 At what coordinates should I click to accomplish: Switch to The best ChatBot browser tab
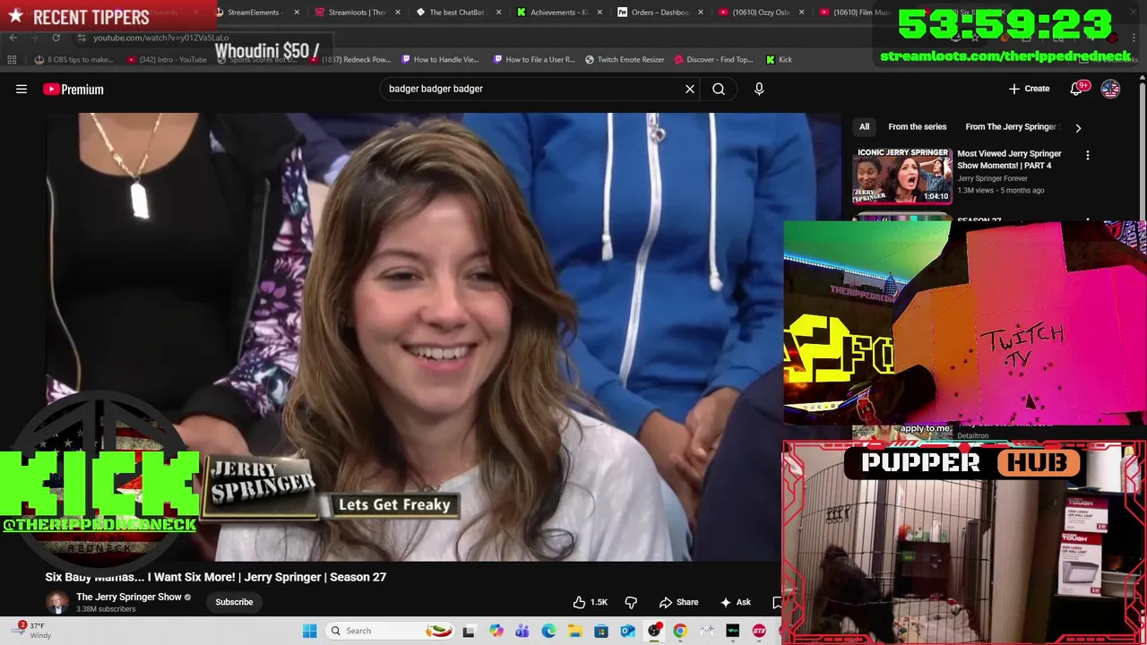[451, 13]
